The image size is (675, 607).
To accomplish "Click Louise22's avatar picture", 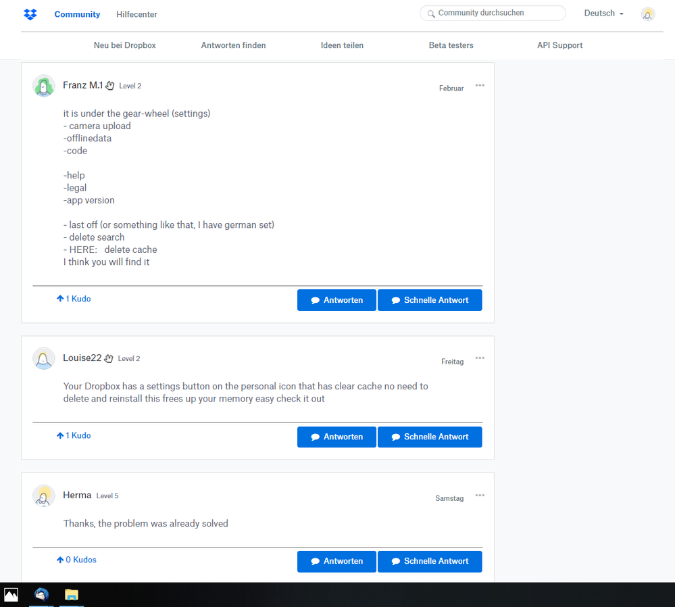I will (x=44, y=358).
